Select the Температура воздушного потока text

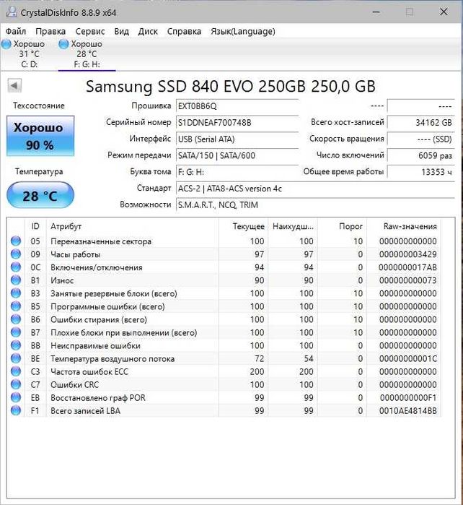(x=113, y=359)
